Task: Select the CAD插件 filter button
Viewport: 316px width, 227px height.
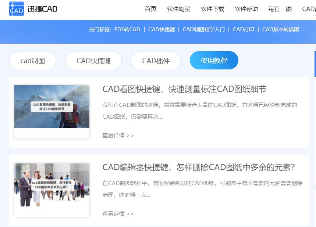Action: tap(156, 60)
